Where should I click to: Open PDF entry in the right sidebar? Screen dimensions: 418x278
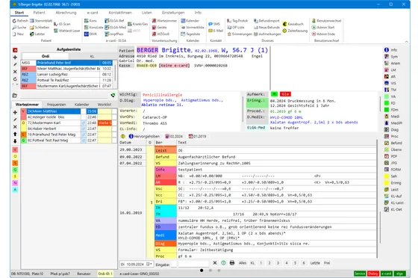[x=391, y=156]
